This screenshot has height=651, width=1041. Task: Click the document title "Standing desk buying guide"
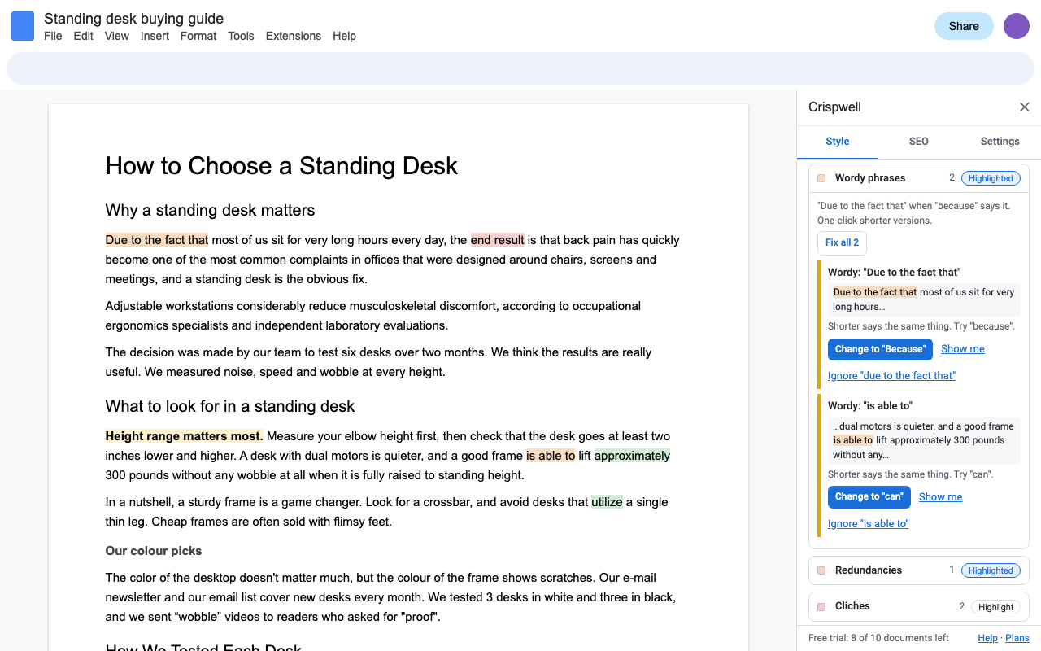(133, 18)
